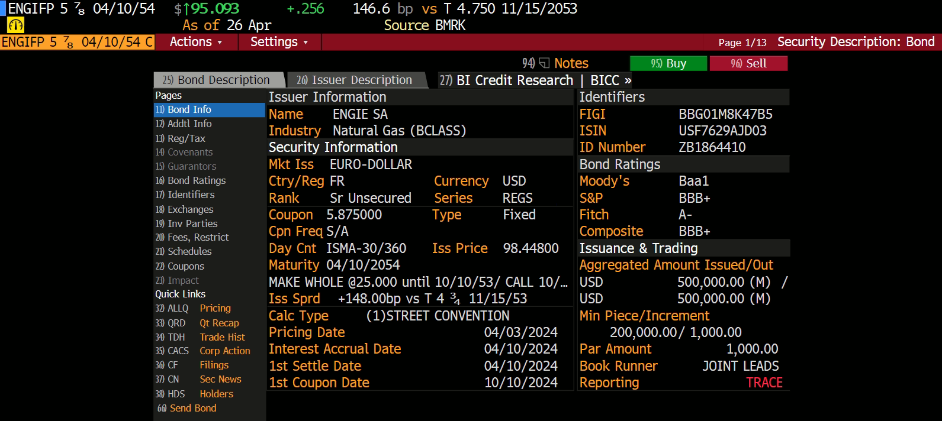The height and width of the screenshot is (421, 942).
Task: Open the Settings dropdown menu
Action: tap(279, 42)
